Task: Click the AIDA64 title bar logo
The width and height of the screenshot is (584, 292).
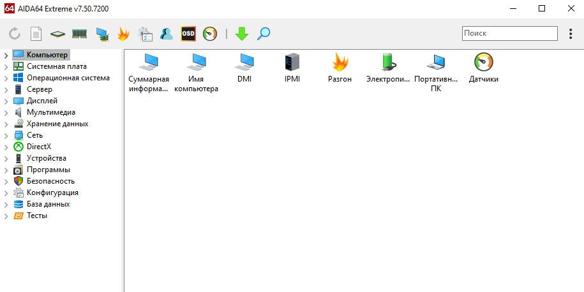Action: click(10, 8)
